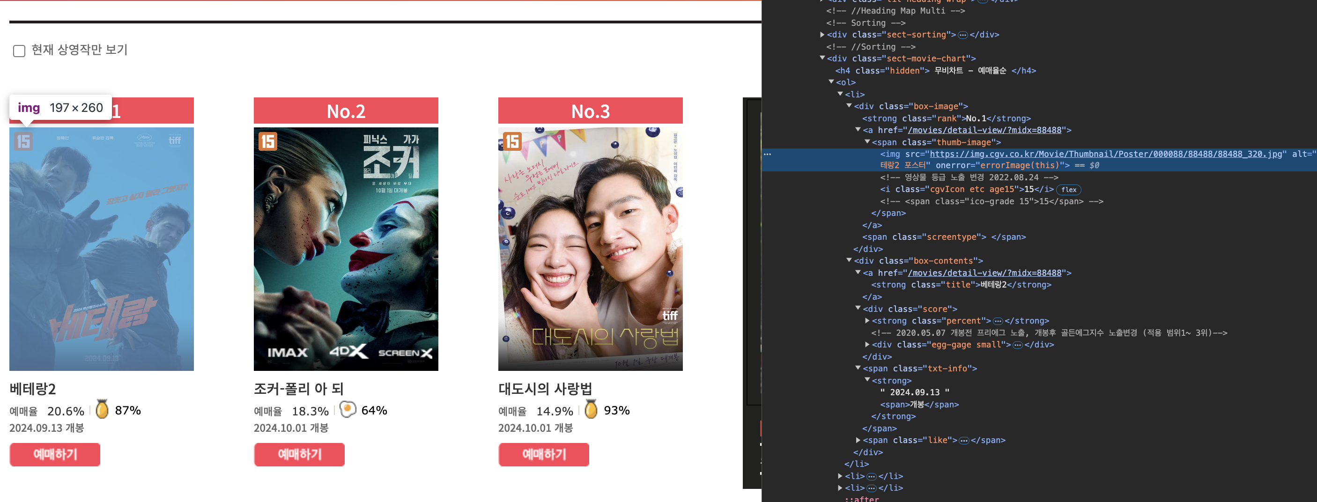Click 예매율 18.3% text for 조커
The image size is (1317, 502).
[291, 411]
